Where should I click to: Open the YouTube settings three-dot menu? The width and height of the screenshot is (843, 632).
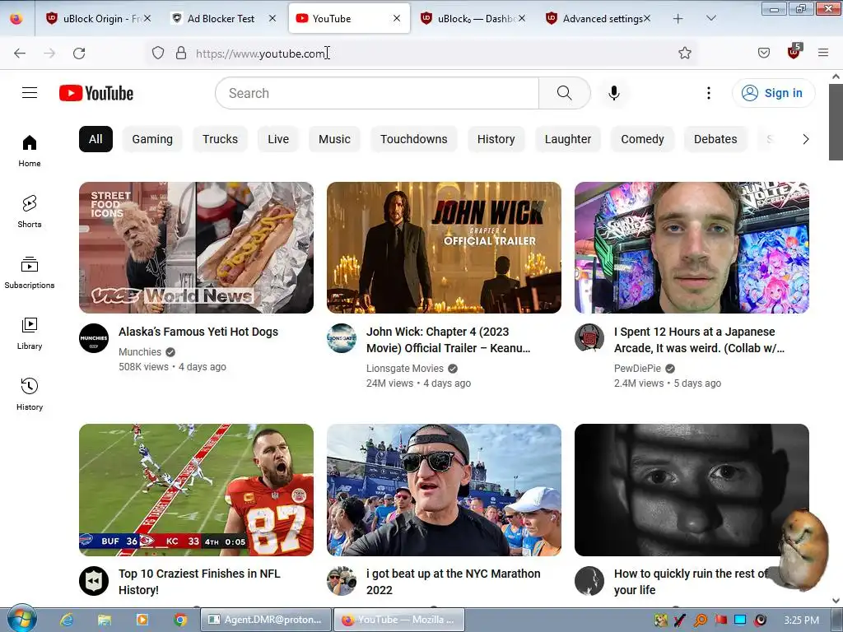pos(709,93)
